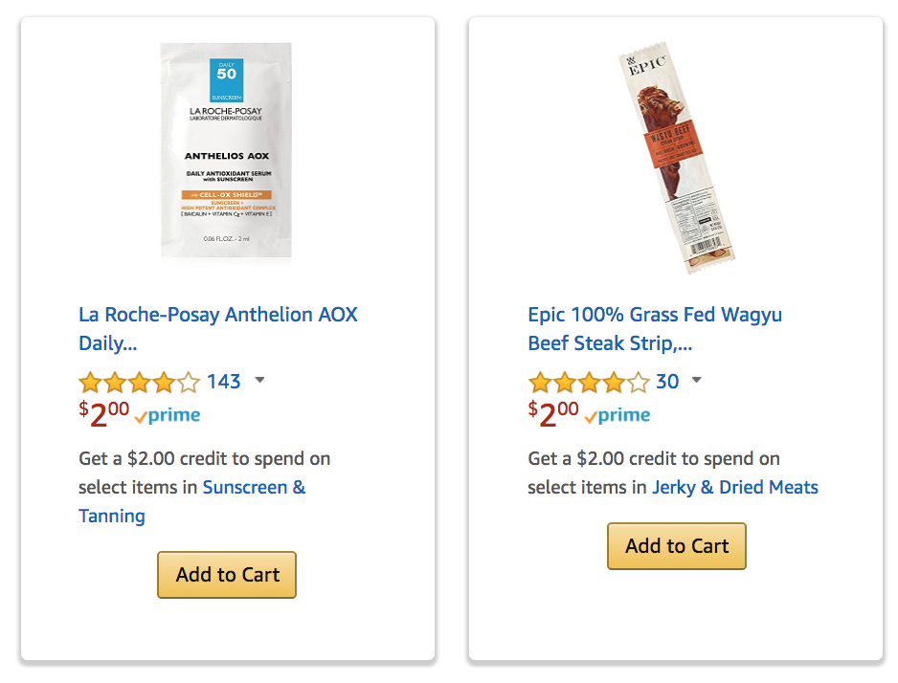The image size is (898, 683).
Task: Click star rating icons for La Roche-Posay
Action: (139, 382)
